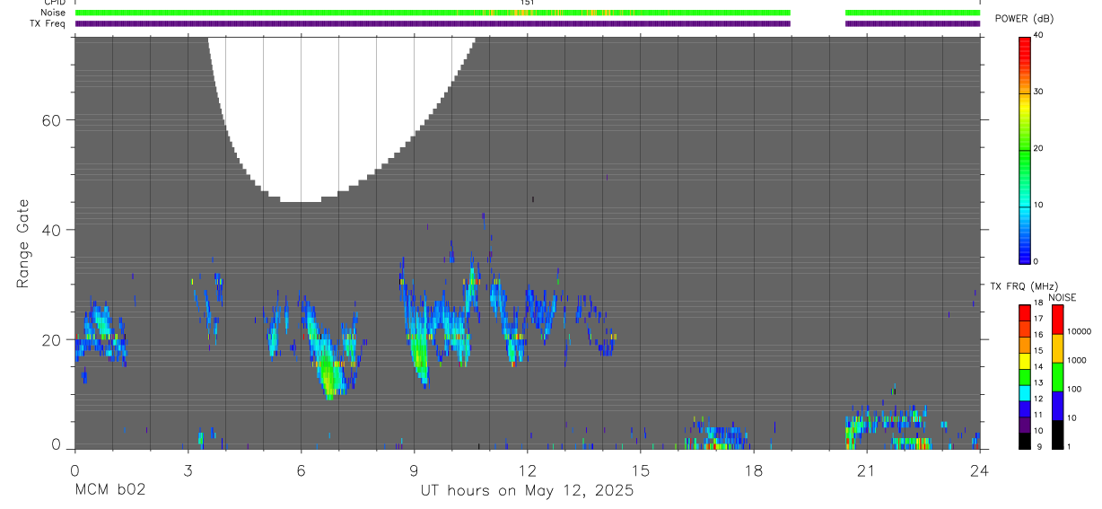1102x509 pixels.
Task: Click the cyan 12 MHz TX FRQ swatch
Action: (1025, 393)
